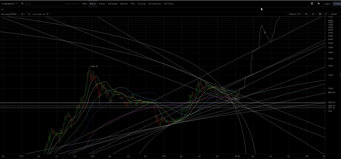The image size is (341, 159).
Task: Select the Charts navigation item
Action: click(x=93, y=4)
